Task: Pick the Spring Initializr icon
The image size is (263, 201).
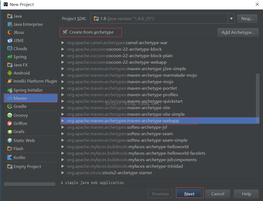Action: [x=10, y=90]
